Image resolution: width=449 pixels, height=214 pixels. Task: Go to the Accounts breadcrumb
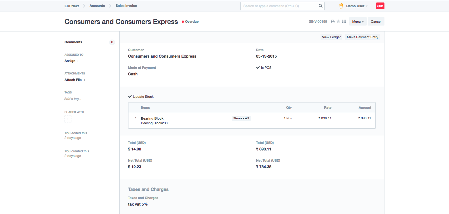click(x=97, y=6)
